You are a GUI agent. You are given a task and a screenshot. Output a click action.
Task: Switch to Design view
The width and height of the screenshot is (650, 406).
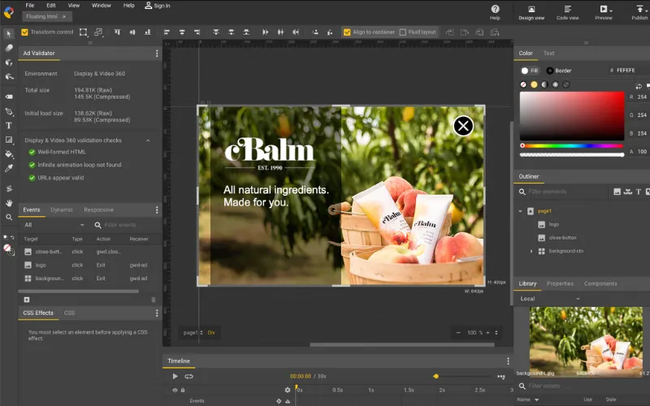point(531,12)
